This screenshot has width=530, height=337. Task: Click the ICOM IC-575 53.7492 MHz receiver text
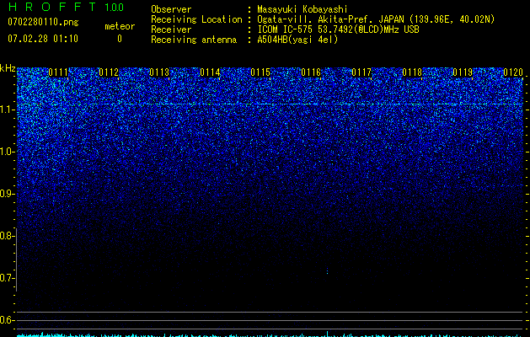(x=338, y=29)
